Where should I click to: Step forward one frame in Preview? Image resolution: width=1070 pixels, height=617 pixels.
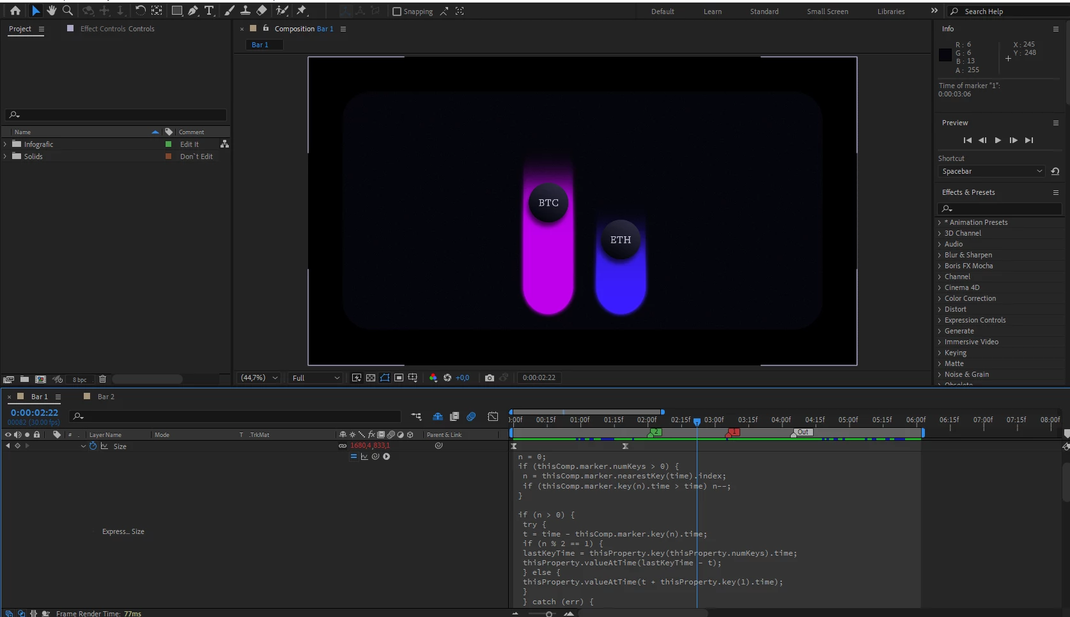tap(1013, 140)
